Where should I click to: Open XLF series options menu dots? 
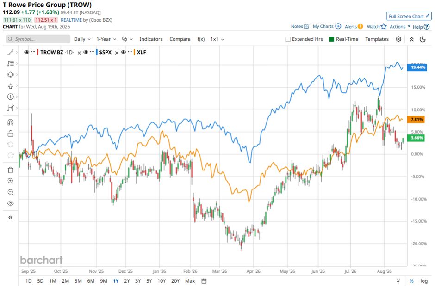pos(130,52)
